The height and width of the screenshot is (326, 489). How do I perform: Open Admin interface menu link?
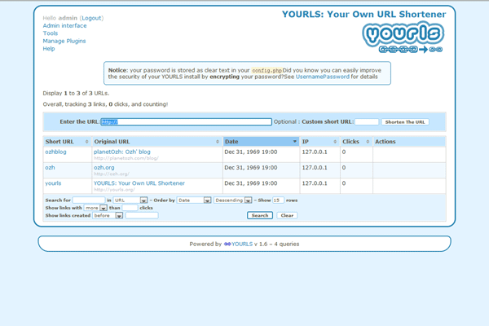64,26
